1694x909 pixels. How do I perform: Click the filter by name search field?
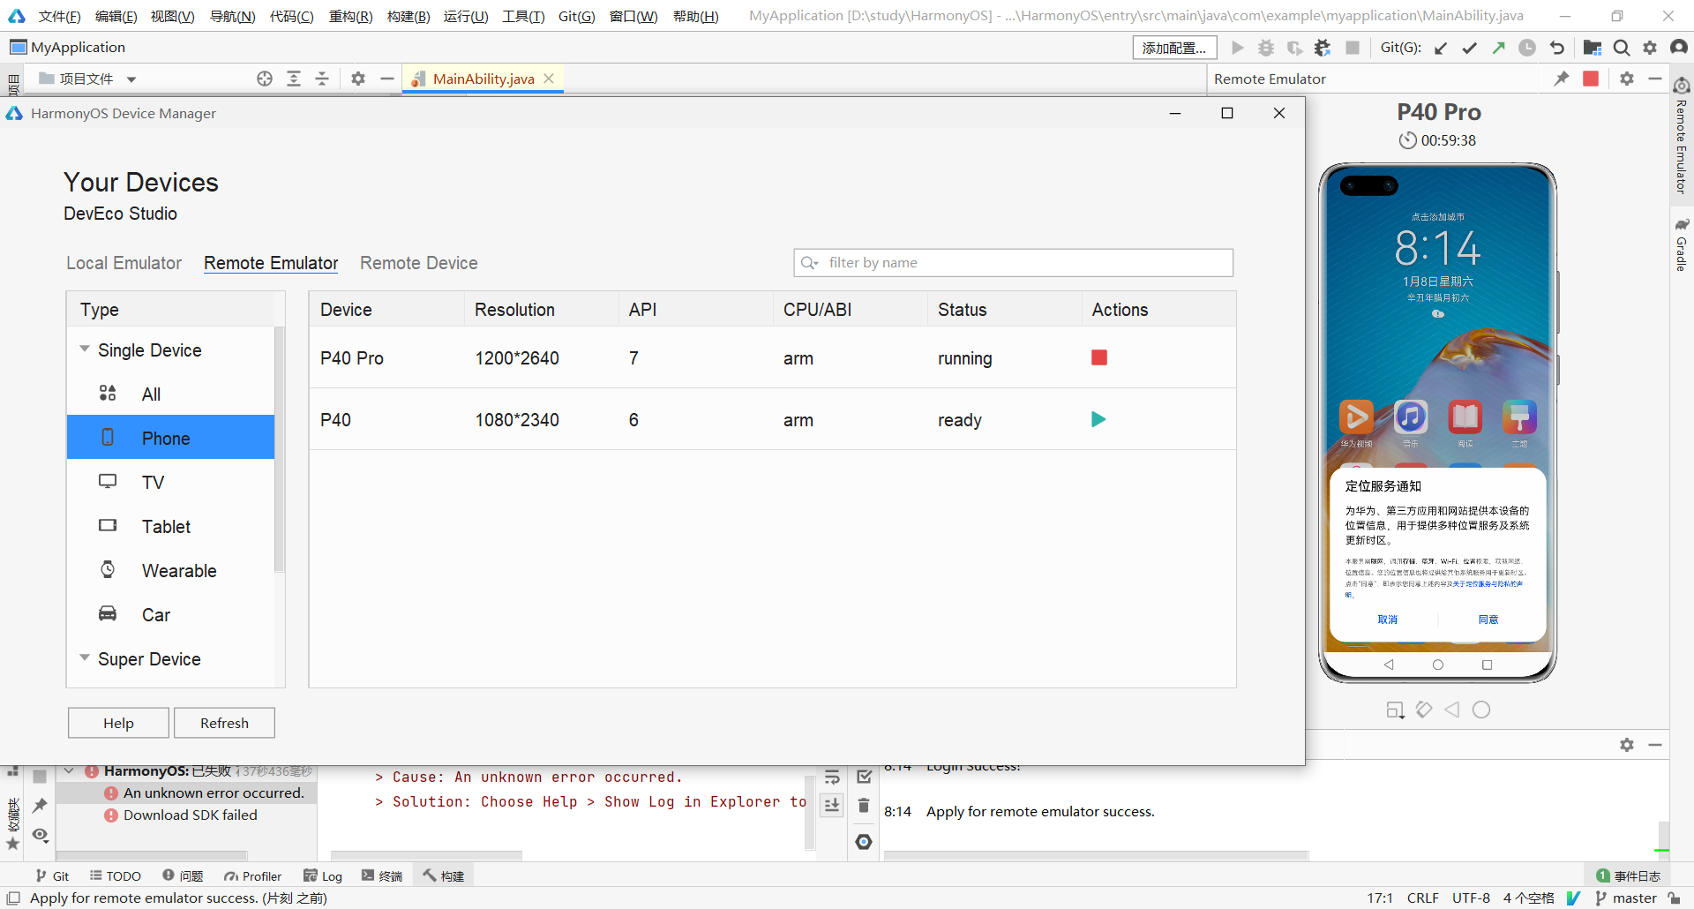[x=1013, y=263]
